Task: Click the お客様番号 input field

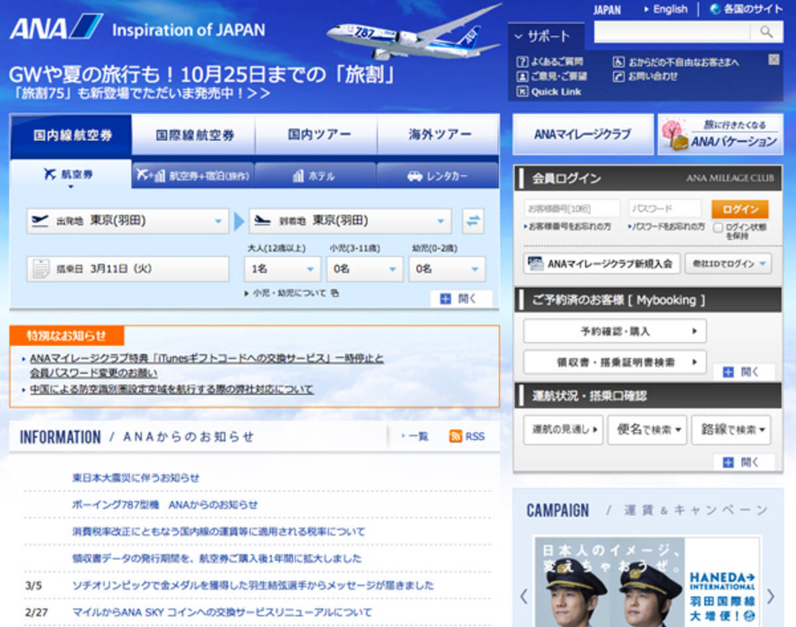Action: [x=572, y=209]
